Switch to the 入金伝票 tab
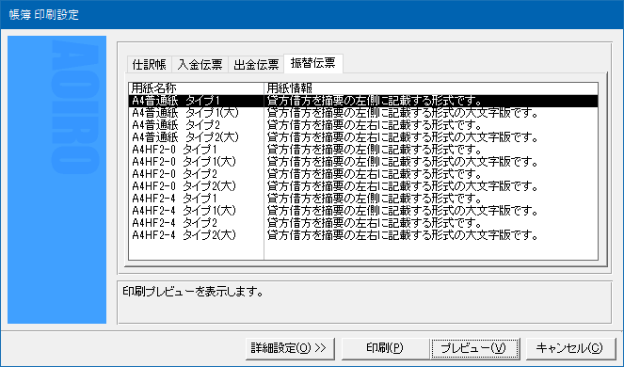 tap(200, 65)
